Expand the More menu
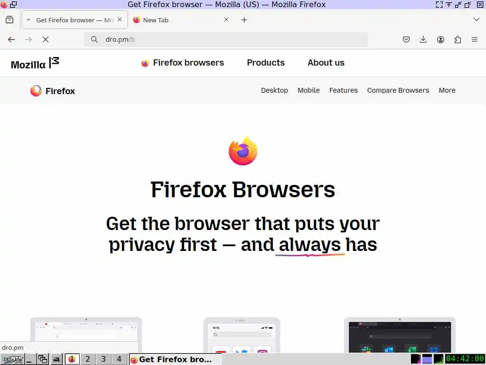This screenshot has width=486, height=365. (x=447, y=90)
